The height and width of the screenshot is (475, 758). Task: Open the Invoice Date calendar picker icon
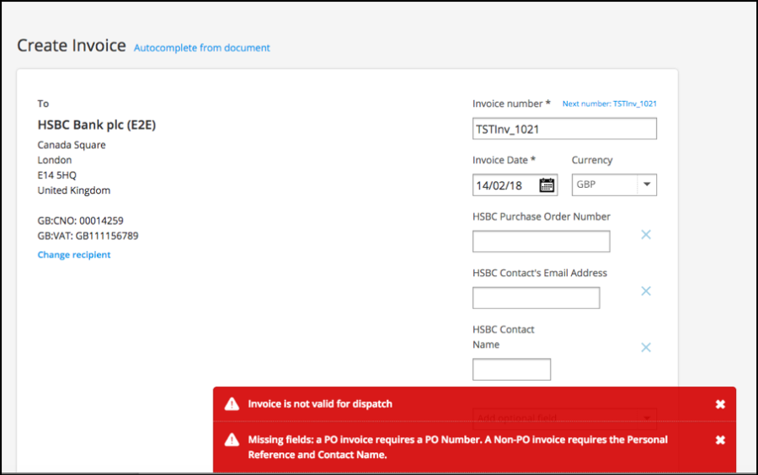click(x=547, y=185)
